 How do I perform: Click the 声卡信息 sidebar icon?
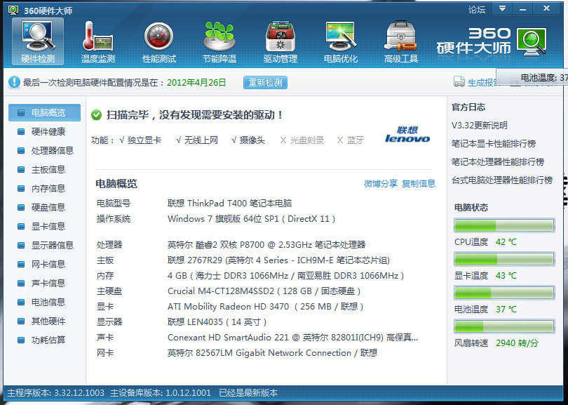pos(21,283)
